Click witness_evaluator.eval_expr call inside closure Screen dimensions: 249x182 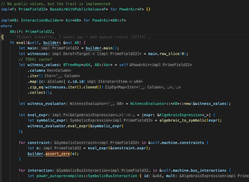75,126
